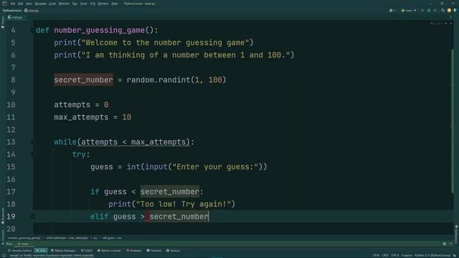
Task: Click the CRLF line separator in status bar
Action: coord(385,255)
